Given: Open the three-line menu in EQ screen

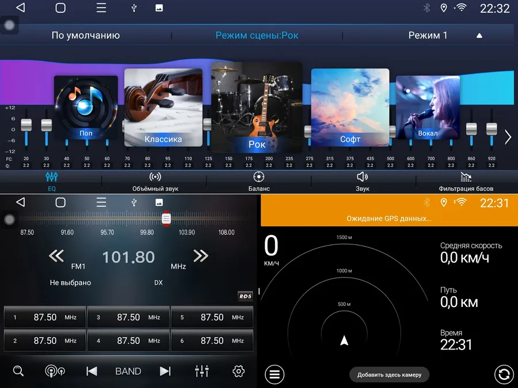Looking at the screenshot, I should 101,7.
